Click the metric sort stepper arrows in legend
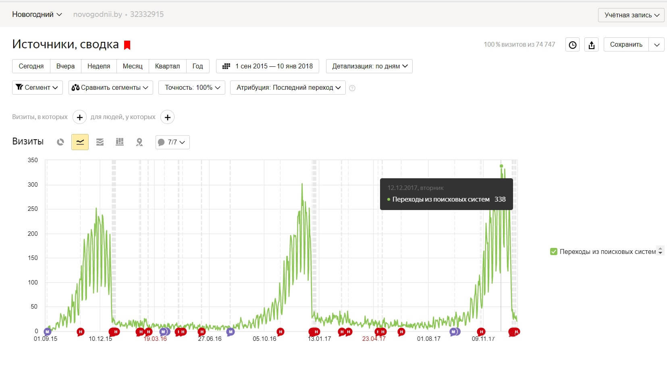Viewport: 667px width, 371px height. click(660, 251)
